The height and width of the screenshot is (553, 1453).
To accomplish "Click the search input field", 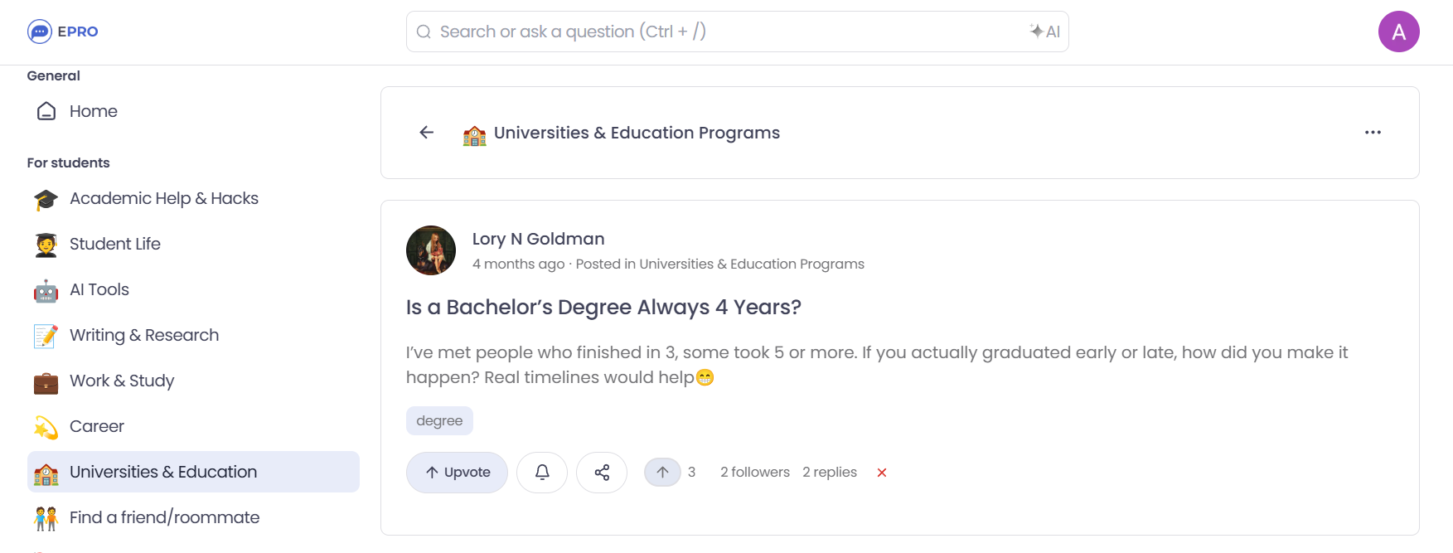I will pyautogui.click(x=729, y=31).
